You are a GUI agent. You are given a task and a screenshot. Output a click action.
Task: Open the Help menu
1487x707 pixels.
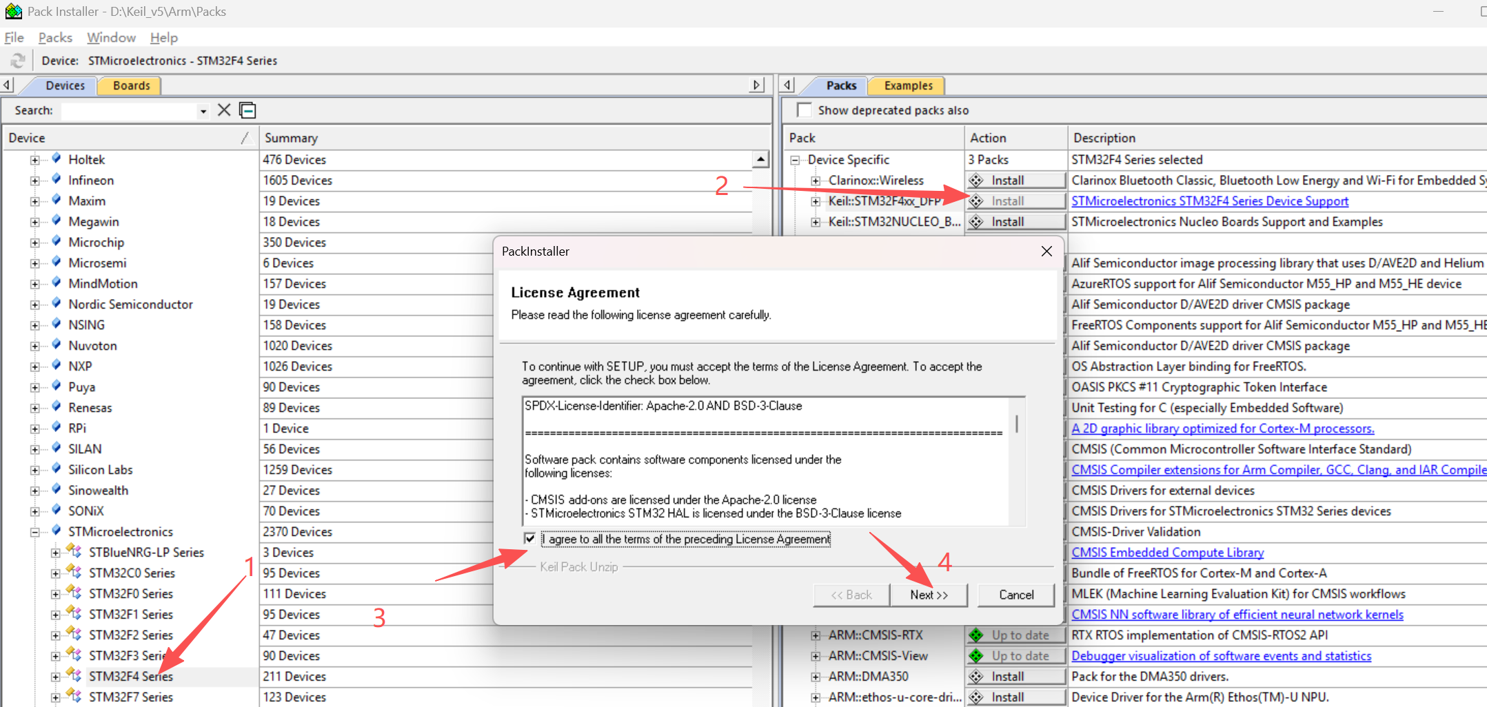(164, 37)
